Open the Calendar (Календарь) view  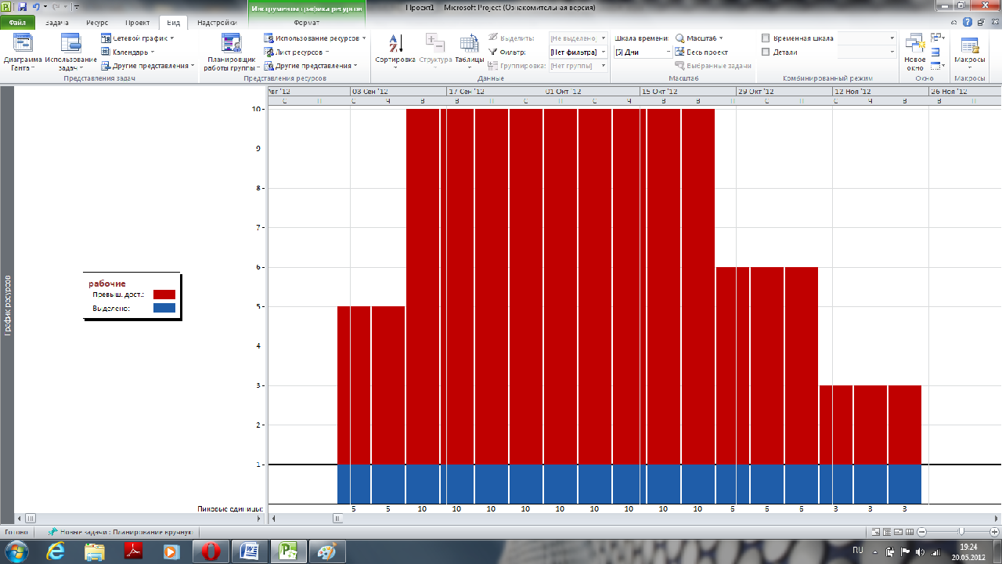pos(128,52)
